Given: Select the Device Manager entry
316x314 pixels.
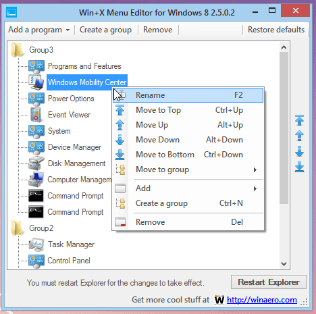Looking at the screenshot, I should 74,147.
